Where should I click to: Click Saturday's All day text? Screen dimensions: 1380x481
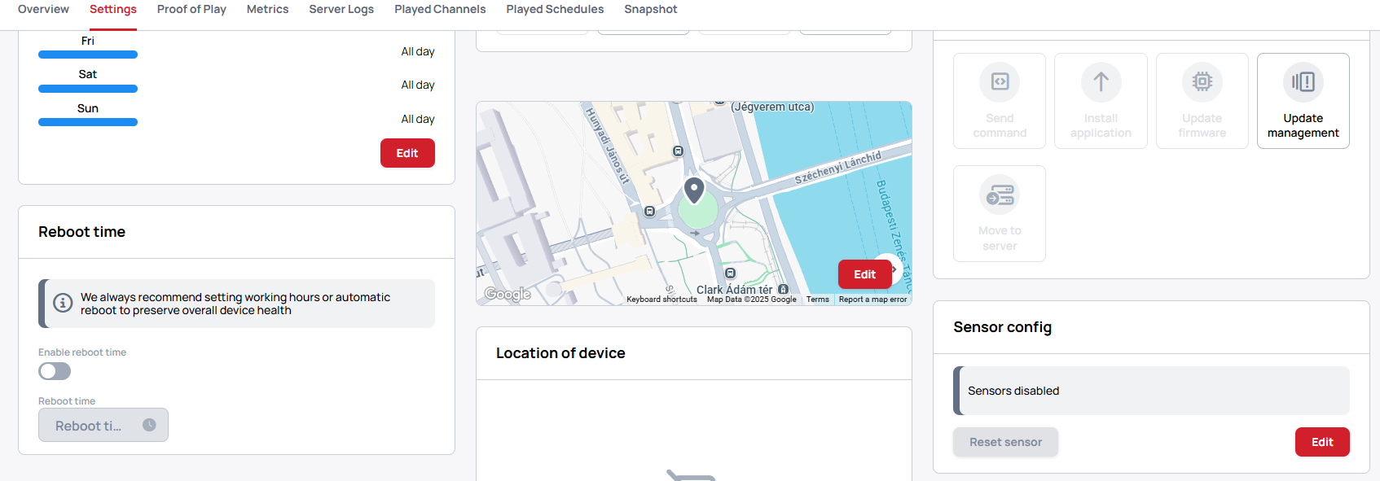418,85
